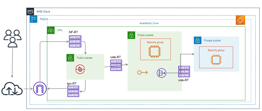This screenshot has height=111, width=262.
Task: Click the VPC label
Action: tap(60, 30)
